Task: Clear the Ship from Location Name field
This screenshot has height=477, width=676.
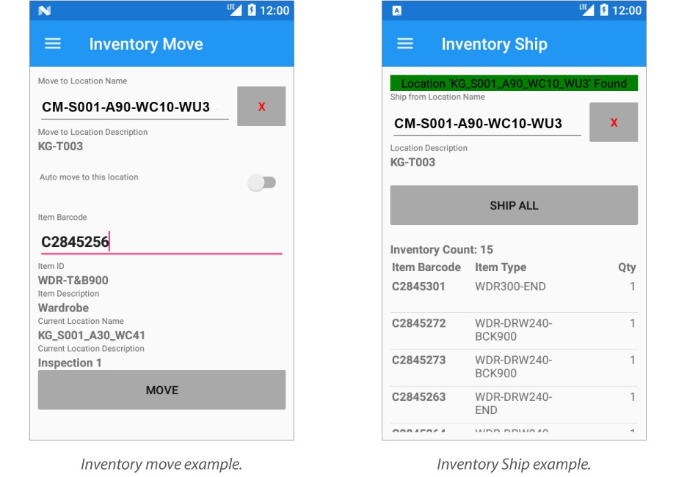Action: pyautogui.click(x=614, y=122)
